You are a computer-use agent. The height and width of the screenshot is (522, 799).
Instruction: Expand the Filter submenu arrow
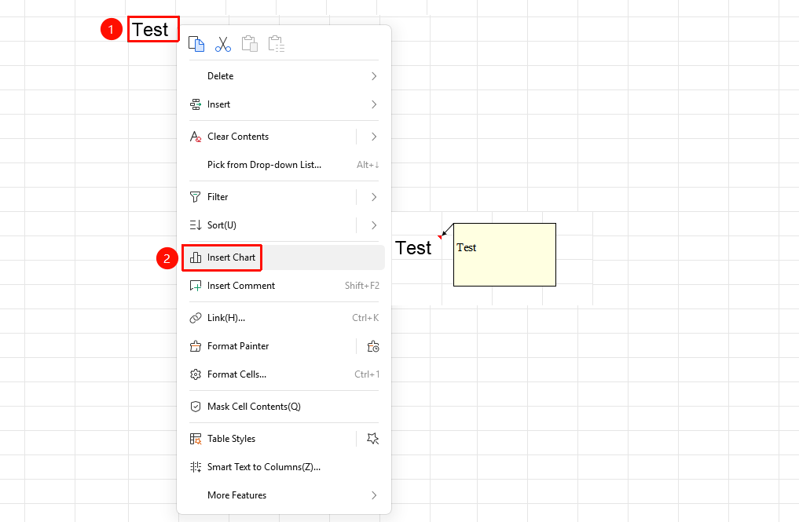(x=374, y=197)
